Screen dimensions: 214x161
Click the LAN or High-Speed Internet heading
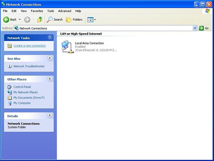(81, 34)
